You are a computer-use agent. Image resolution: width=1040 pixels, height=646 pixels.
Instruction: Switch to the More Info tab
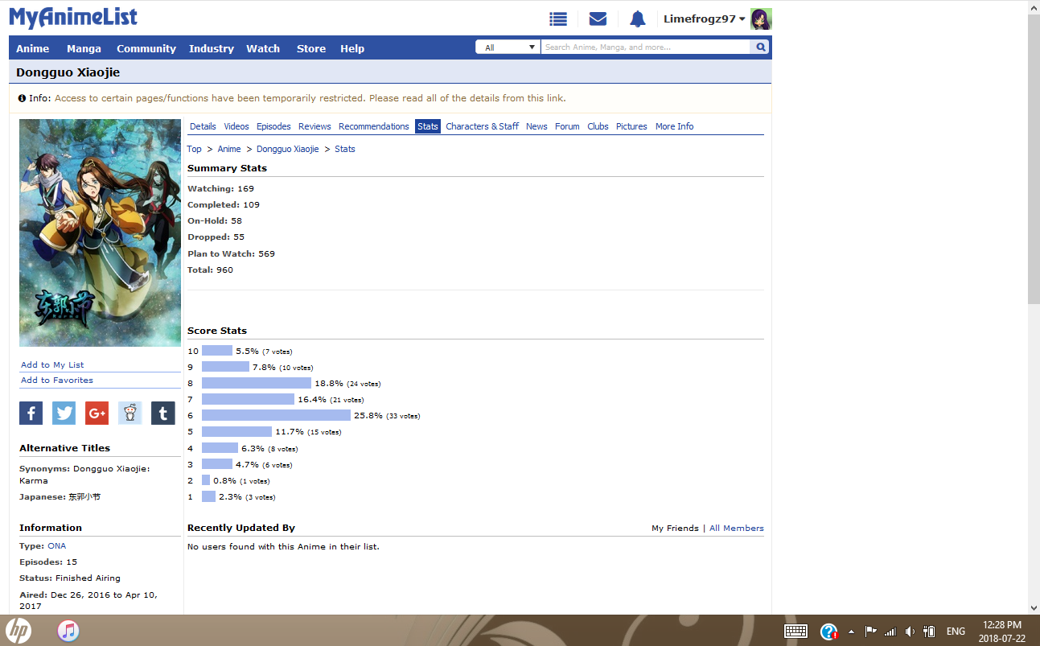674,126
